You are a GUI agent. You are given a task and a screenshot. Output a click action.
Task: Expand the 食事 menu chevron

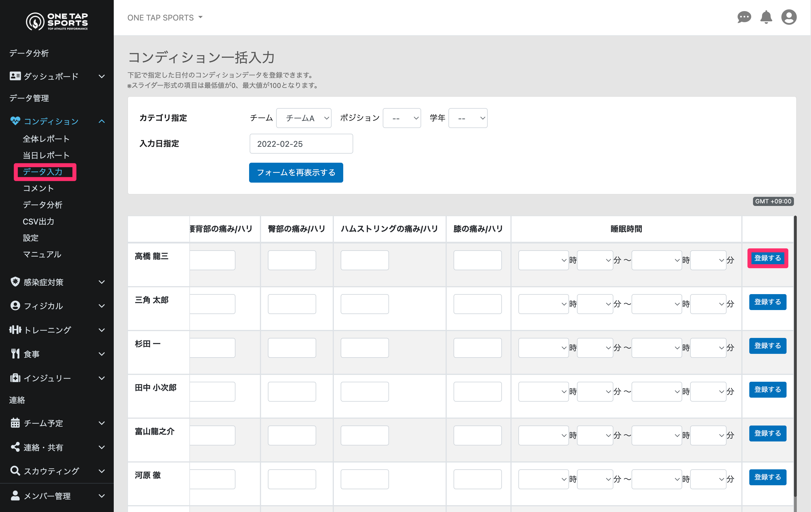pyautogui.click(x=101, y=354)
